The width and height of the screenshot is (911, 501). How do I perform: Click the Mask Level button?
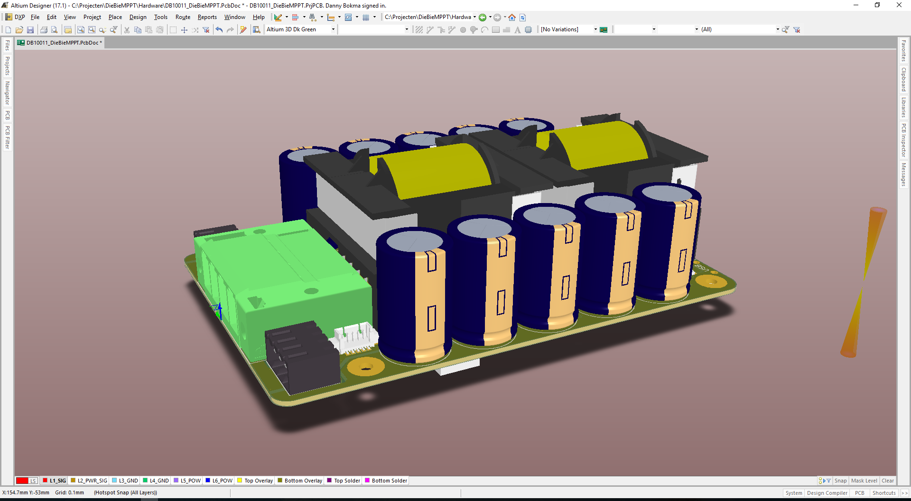pos(864,481)
